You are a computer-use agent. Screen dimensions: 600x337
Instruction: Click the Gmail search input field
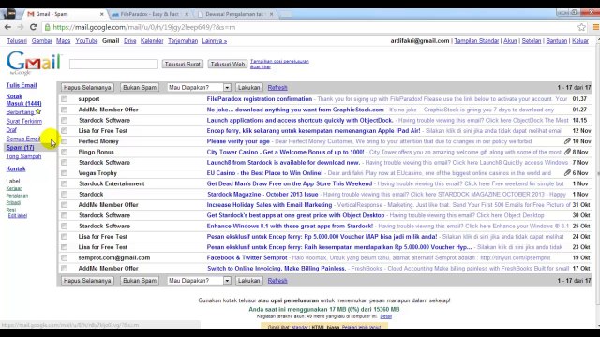(113, 64)
